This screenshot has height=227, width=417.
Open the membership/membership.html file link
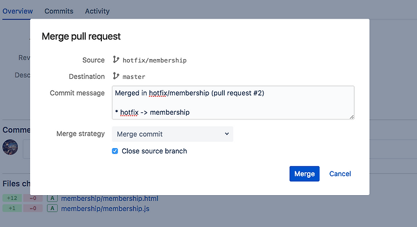(109, 199)
